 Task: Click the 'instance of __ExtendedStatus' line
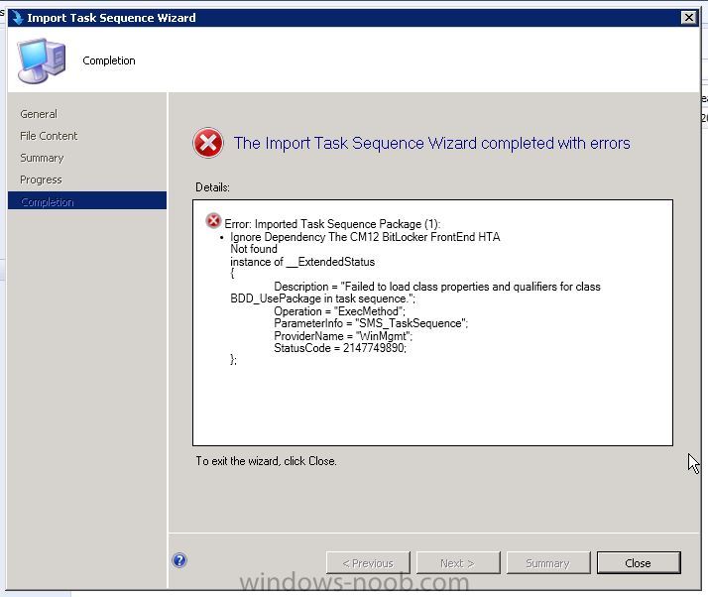pyautogui.click(x=302, y=262)
